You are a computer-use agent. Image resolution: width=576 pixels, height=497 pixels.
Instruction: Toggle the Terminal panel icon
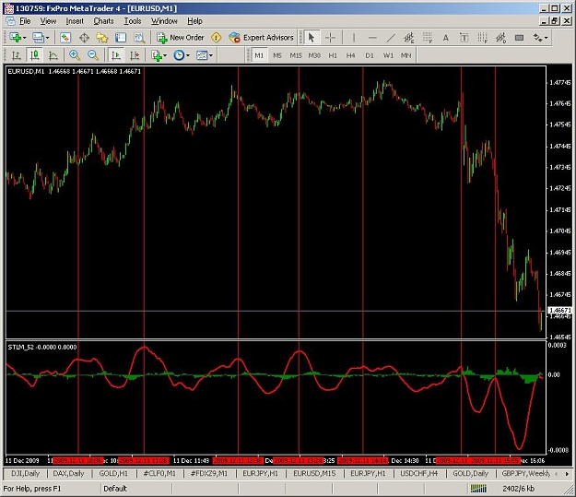point(121,38)
